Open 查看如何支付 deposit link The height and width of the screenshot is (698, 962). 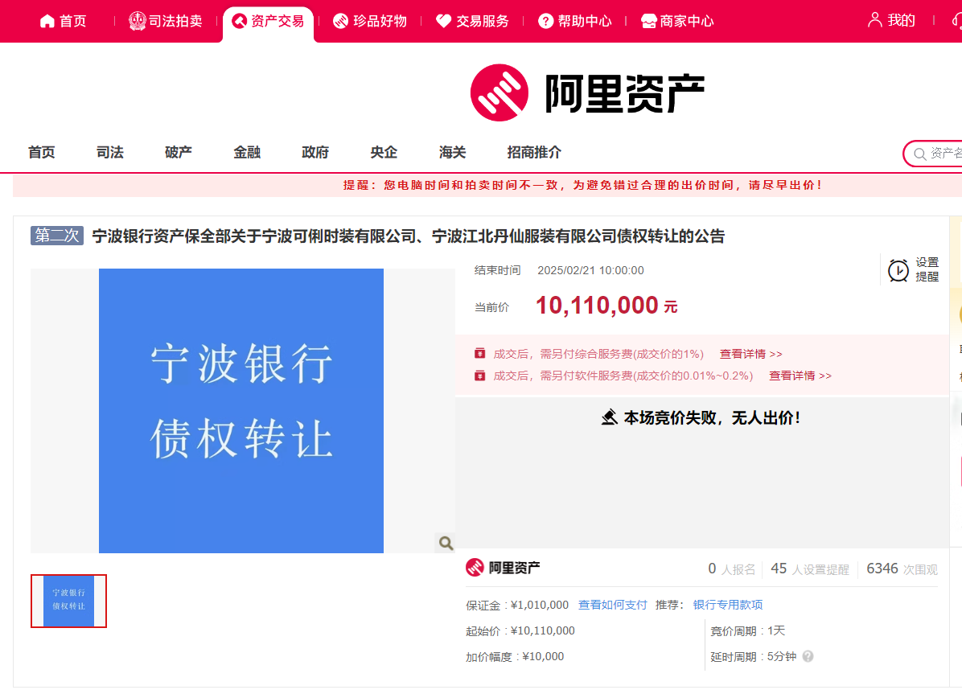coord(612,605)
